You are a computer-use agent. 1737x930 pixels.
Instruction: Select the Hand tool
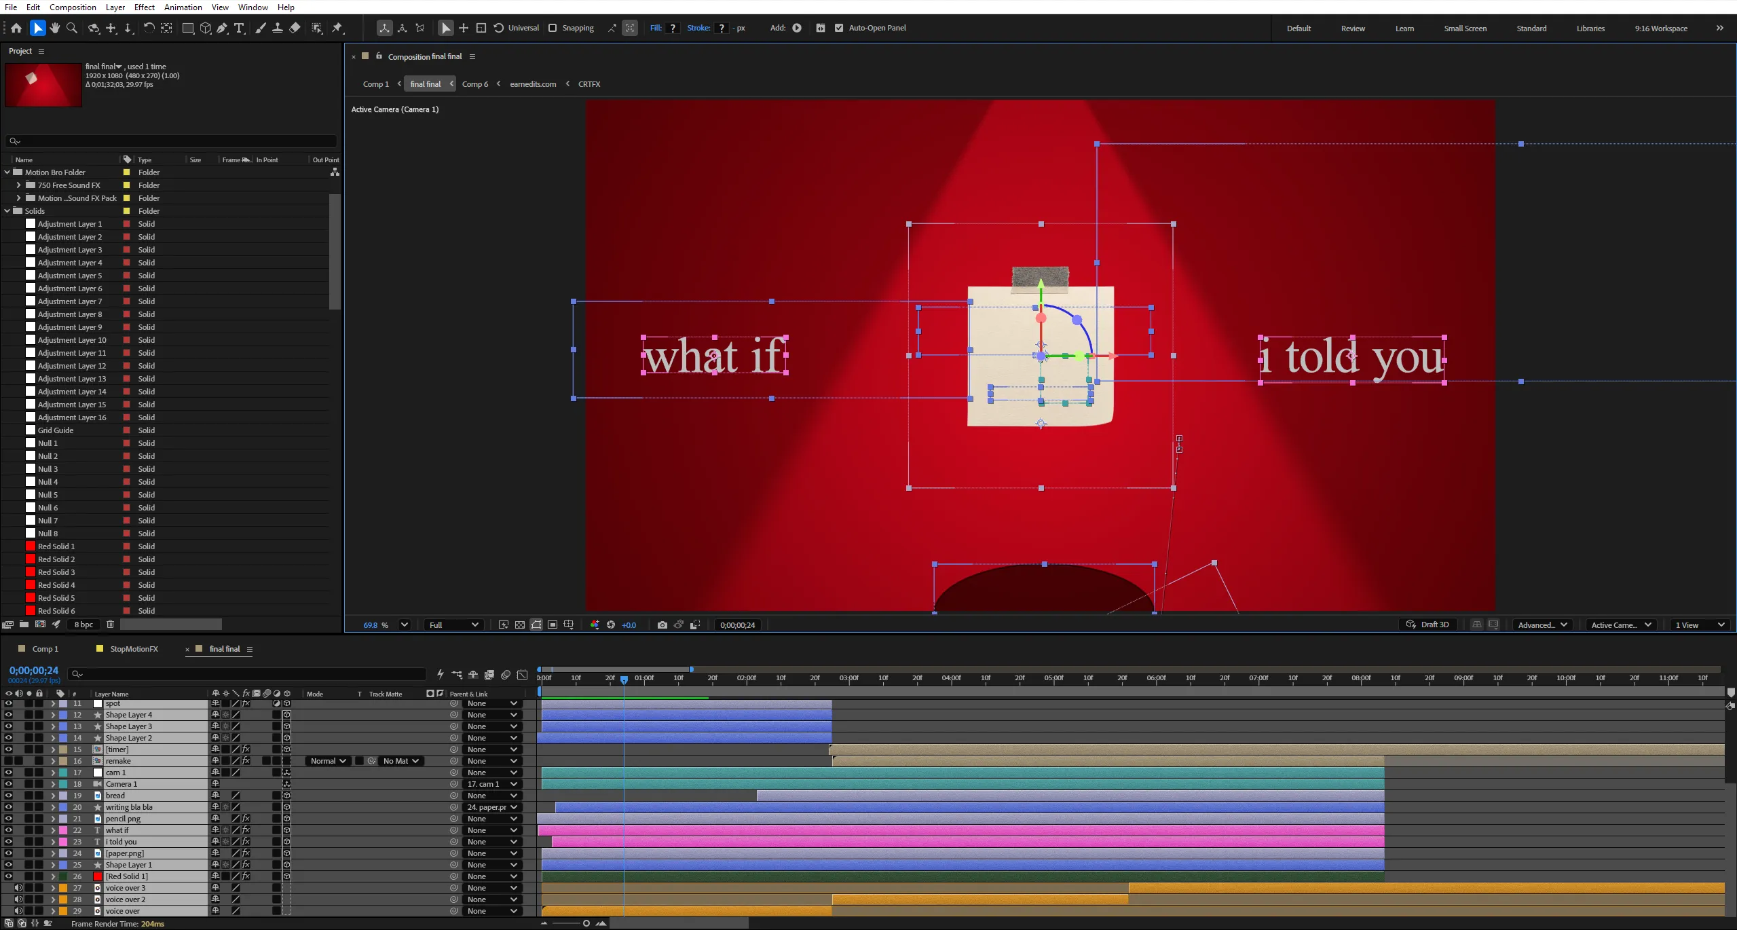click(55, 28)
